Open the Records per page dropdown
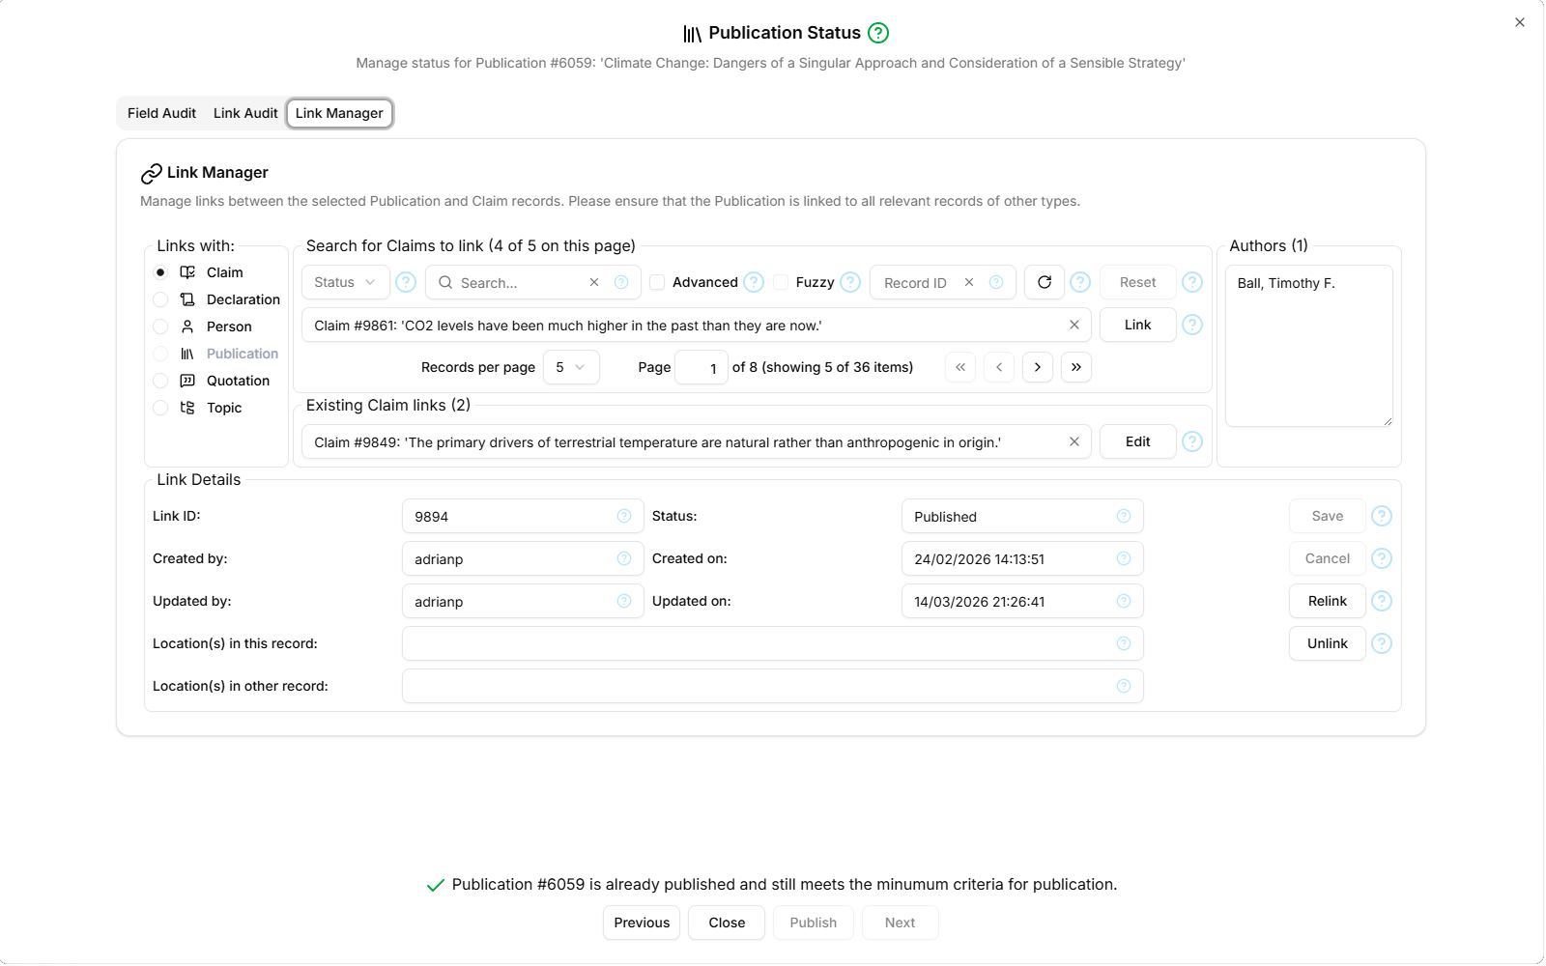Image resolution: width=1546 pixels, height=966 pixels. coord(571,367)
